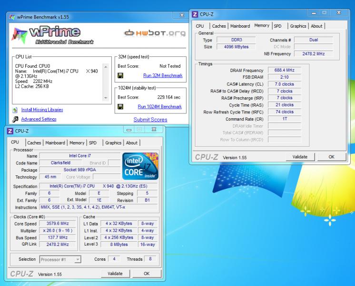
Task: Select SPD tab in the Memory CPU-Z window
Action: [x=277, y=26]
